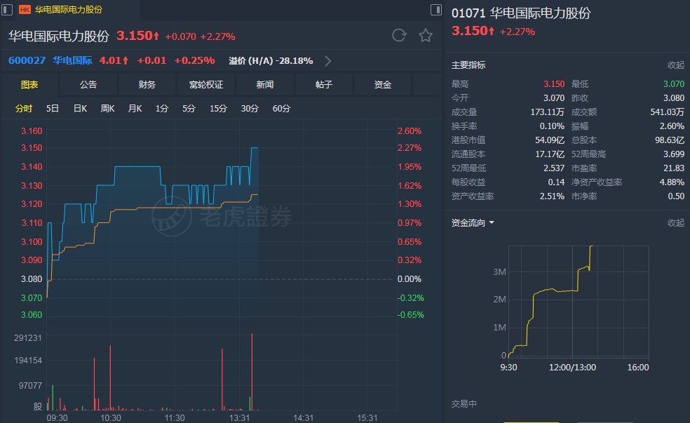Screen dimensions: 690x423
Task: Toggle the right panel layout icon
Action: click(x=435, y=9)
